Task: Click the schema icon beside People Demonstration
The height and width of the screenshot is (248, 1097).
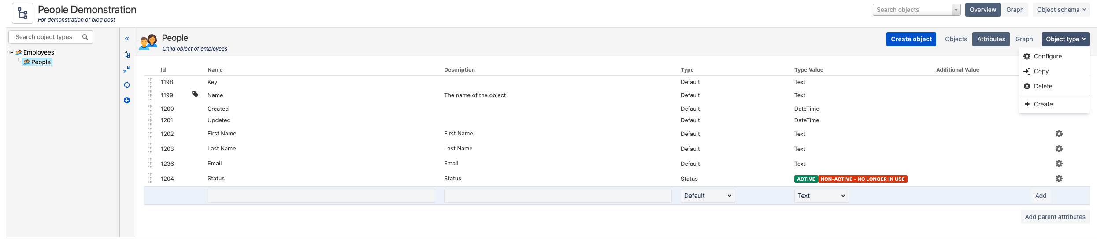Action: 22,13
